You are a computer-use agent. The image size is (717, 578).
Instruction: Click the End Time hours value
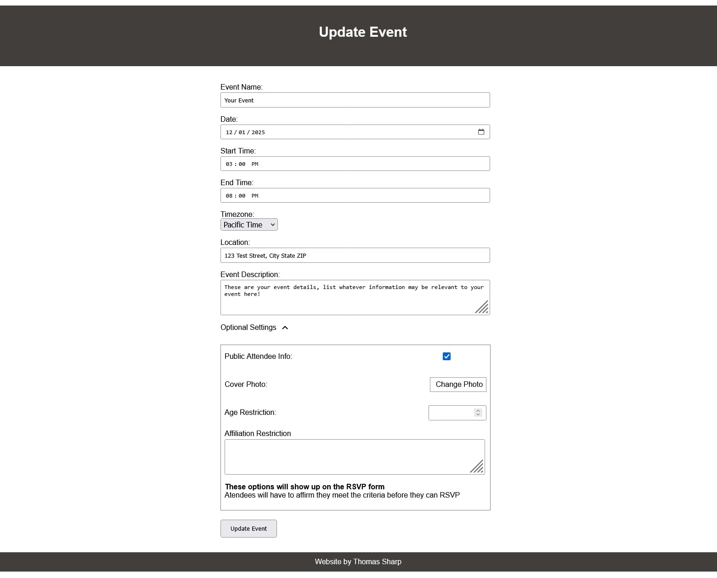[x=229, y=195]
